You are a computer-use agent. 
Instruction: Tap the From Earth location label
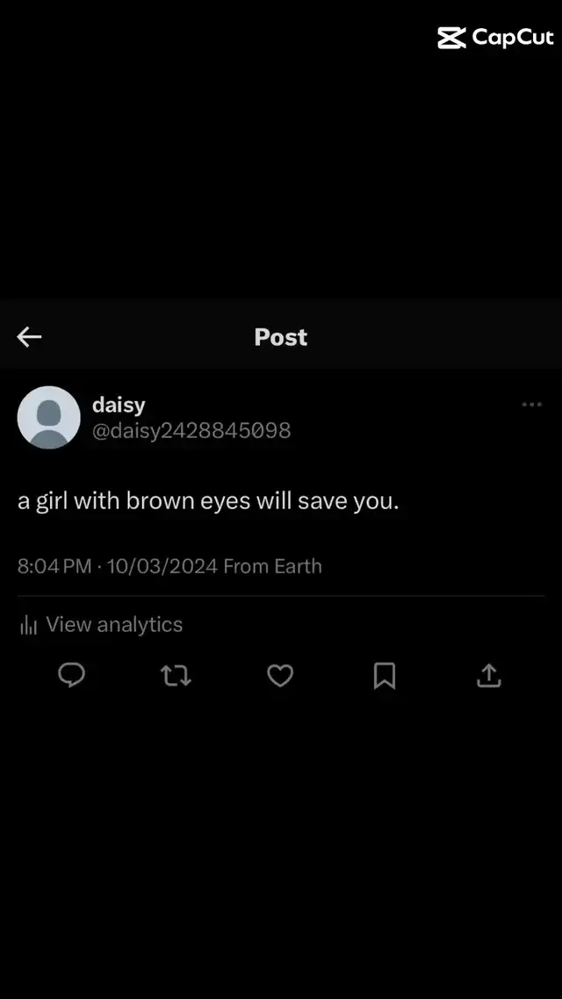tap(273, 565)
